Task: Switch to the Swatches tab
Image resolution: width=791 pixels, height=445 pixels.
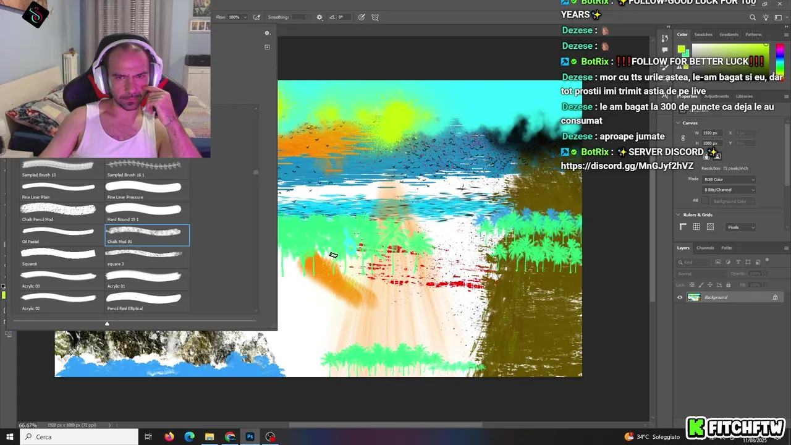Action: pyautogui.click(x=703, y=35)
